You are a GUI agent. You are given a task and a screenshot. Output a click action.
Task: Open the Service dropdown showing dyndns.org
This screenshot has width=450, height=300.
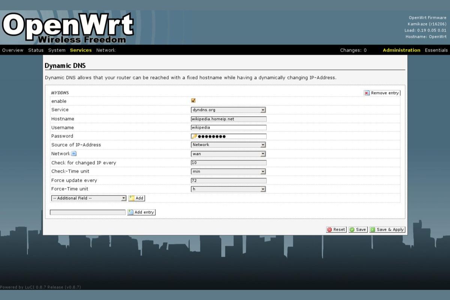228,110
